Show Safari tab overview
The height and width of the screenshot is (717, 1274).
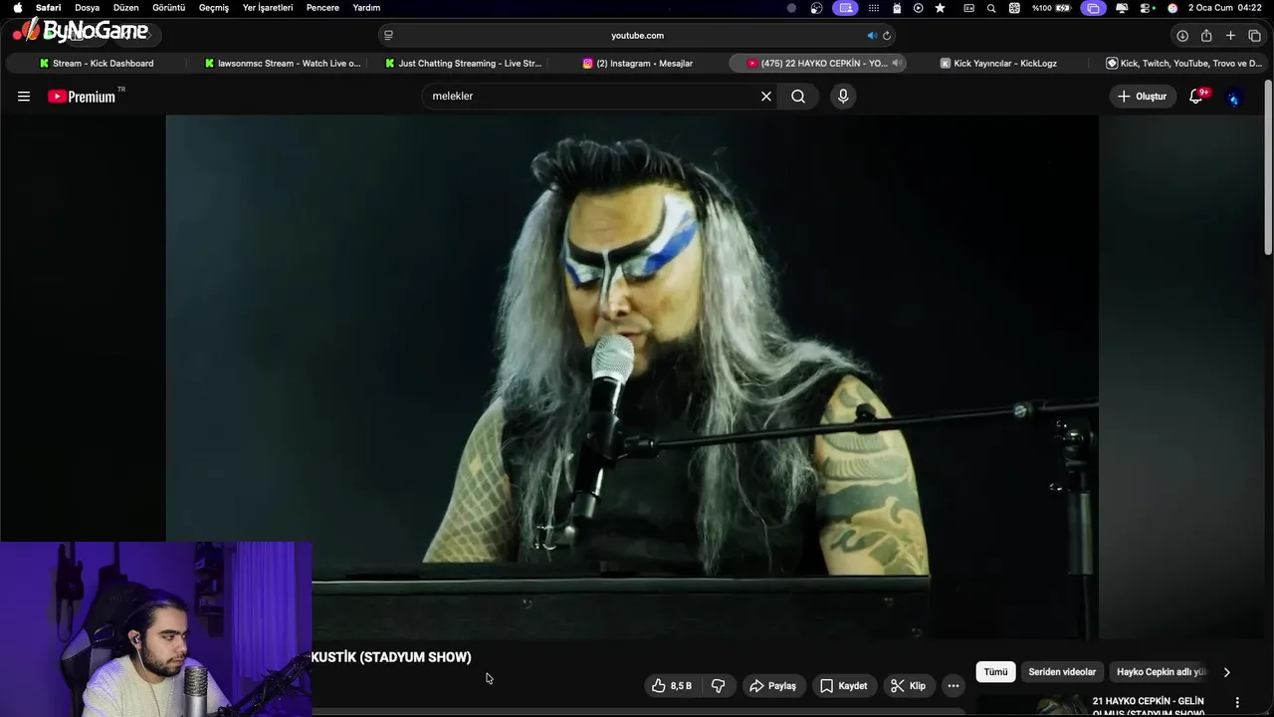[1254, 36]
